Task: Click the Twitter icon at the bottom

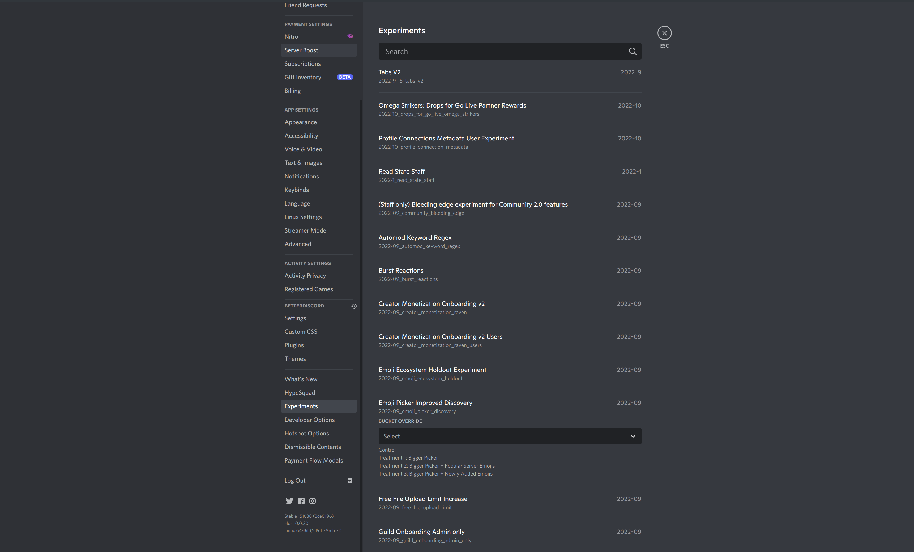Action: click(x=289, y=501)
